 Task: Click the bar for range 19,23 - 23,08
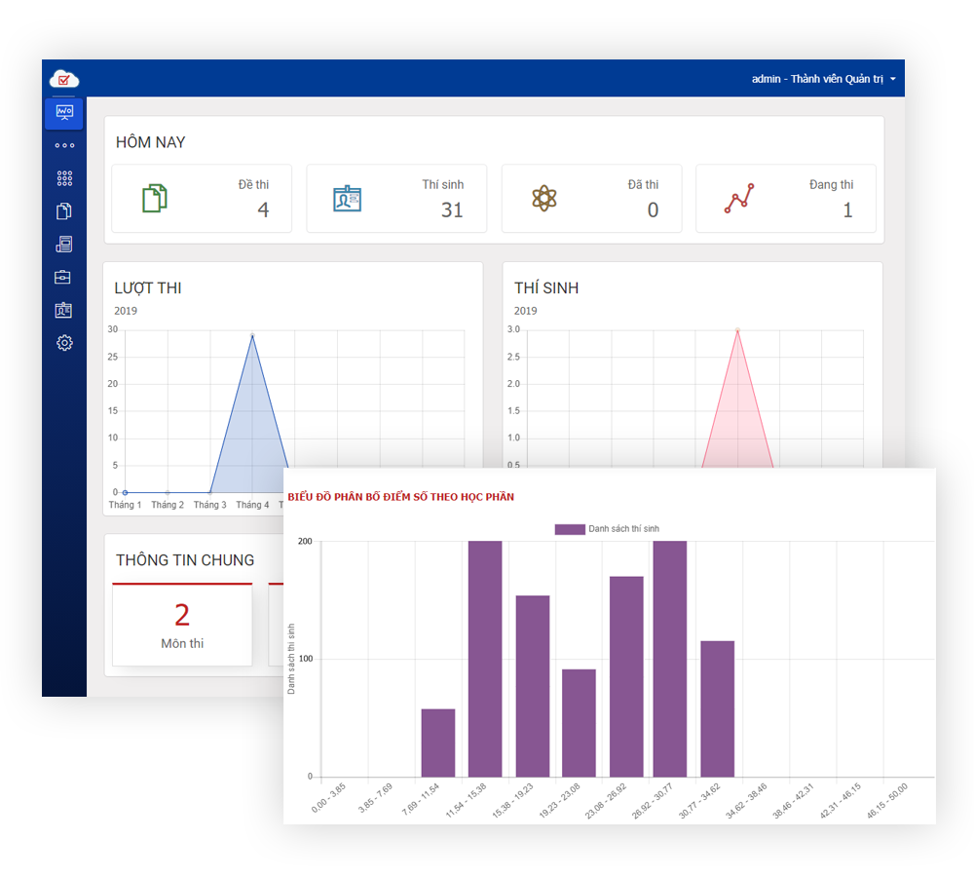point(579,723)
